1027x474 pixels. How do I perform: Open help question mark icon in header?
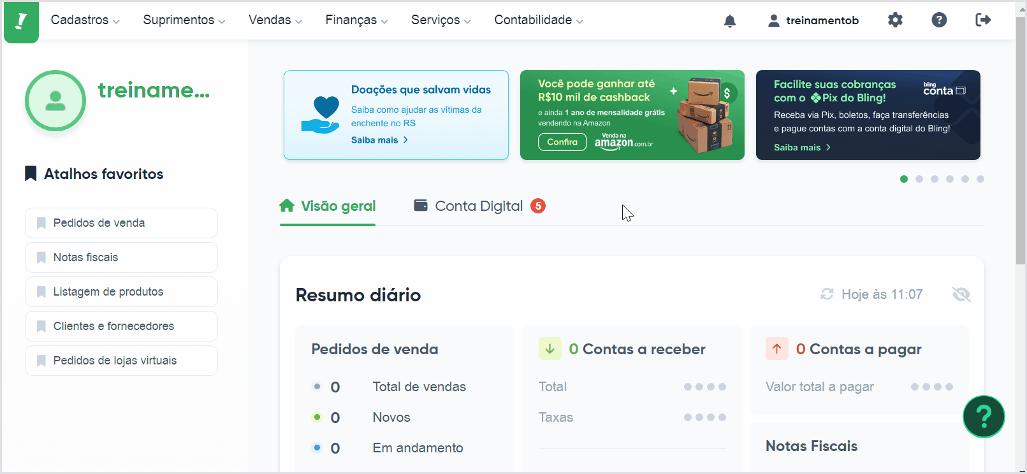[939, 20]
